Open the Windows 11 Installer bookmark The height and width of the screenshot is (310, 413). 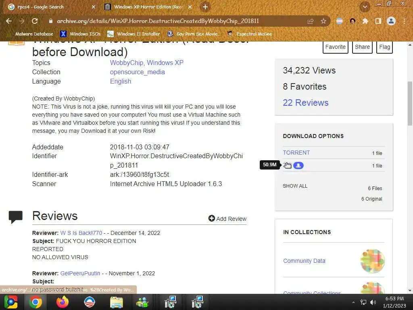click(134, 34)
